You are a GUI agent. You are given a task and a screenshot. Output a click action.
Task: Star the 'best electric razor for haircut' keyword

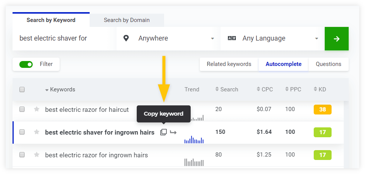coord(37,110)
